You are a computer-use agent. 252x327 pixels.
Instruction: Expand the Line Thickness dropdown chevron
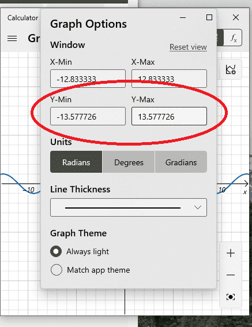(197, 207)
